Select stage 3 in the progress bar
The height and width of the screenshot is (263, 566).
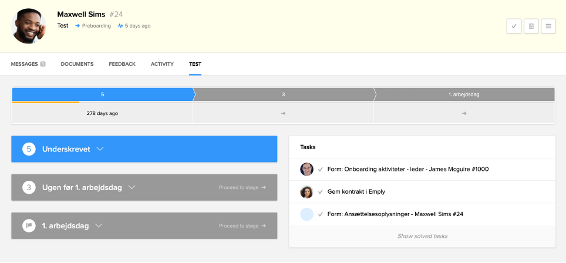(x=283, y=95)
